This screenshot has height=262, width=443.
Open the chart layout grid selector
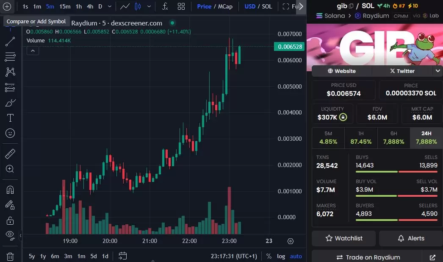pos(181,6)
